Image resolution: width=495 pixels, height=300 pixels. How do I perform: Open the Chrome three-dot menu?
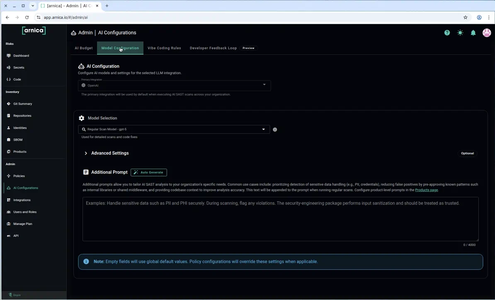point(489,17)
